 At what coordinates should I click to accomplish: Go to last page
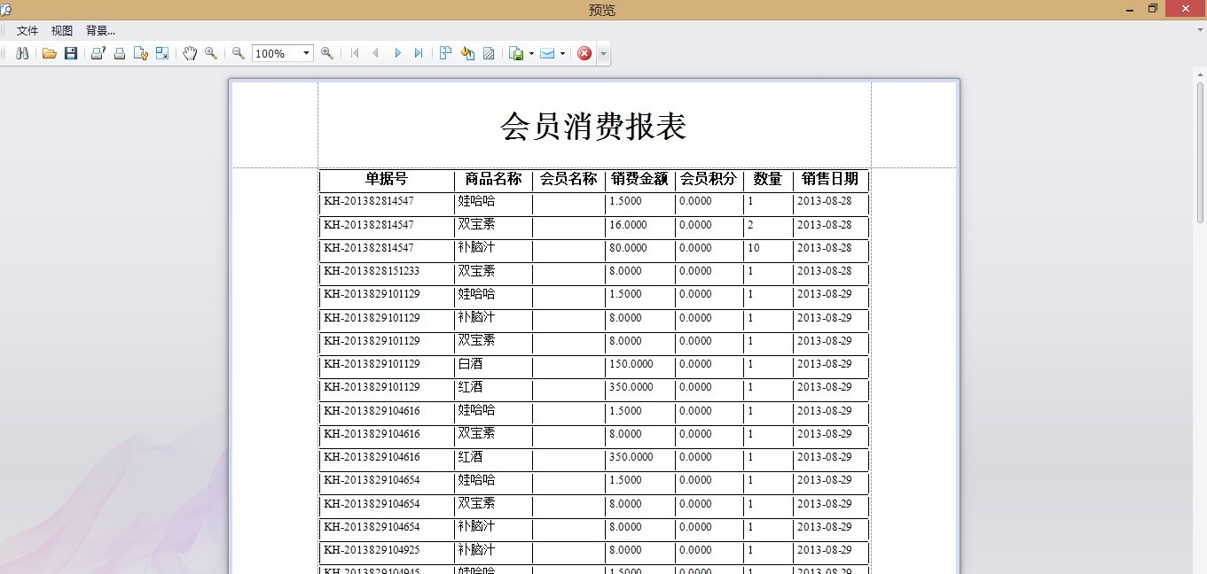419,53
